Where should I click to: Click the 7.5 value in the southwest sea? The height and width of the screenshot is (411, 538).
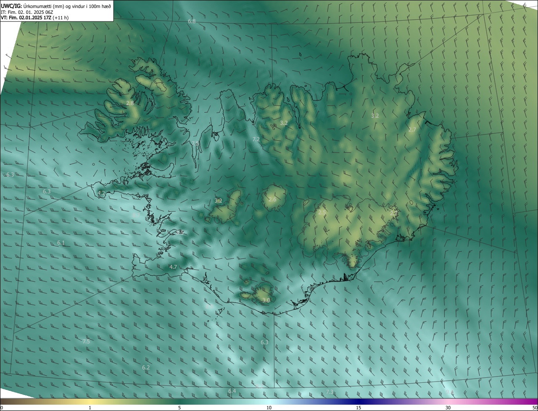pos(86,342)
